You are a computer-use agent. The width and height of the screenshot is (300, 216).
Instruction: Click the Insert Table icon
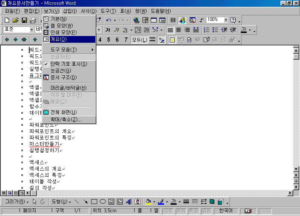pyautogui.click(x=154, y=20)
